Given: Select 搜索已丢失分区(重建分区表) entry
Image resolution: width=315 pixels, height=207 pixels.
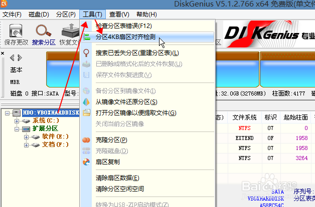Looking at the screenshot, I should [x=137, y=53].
